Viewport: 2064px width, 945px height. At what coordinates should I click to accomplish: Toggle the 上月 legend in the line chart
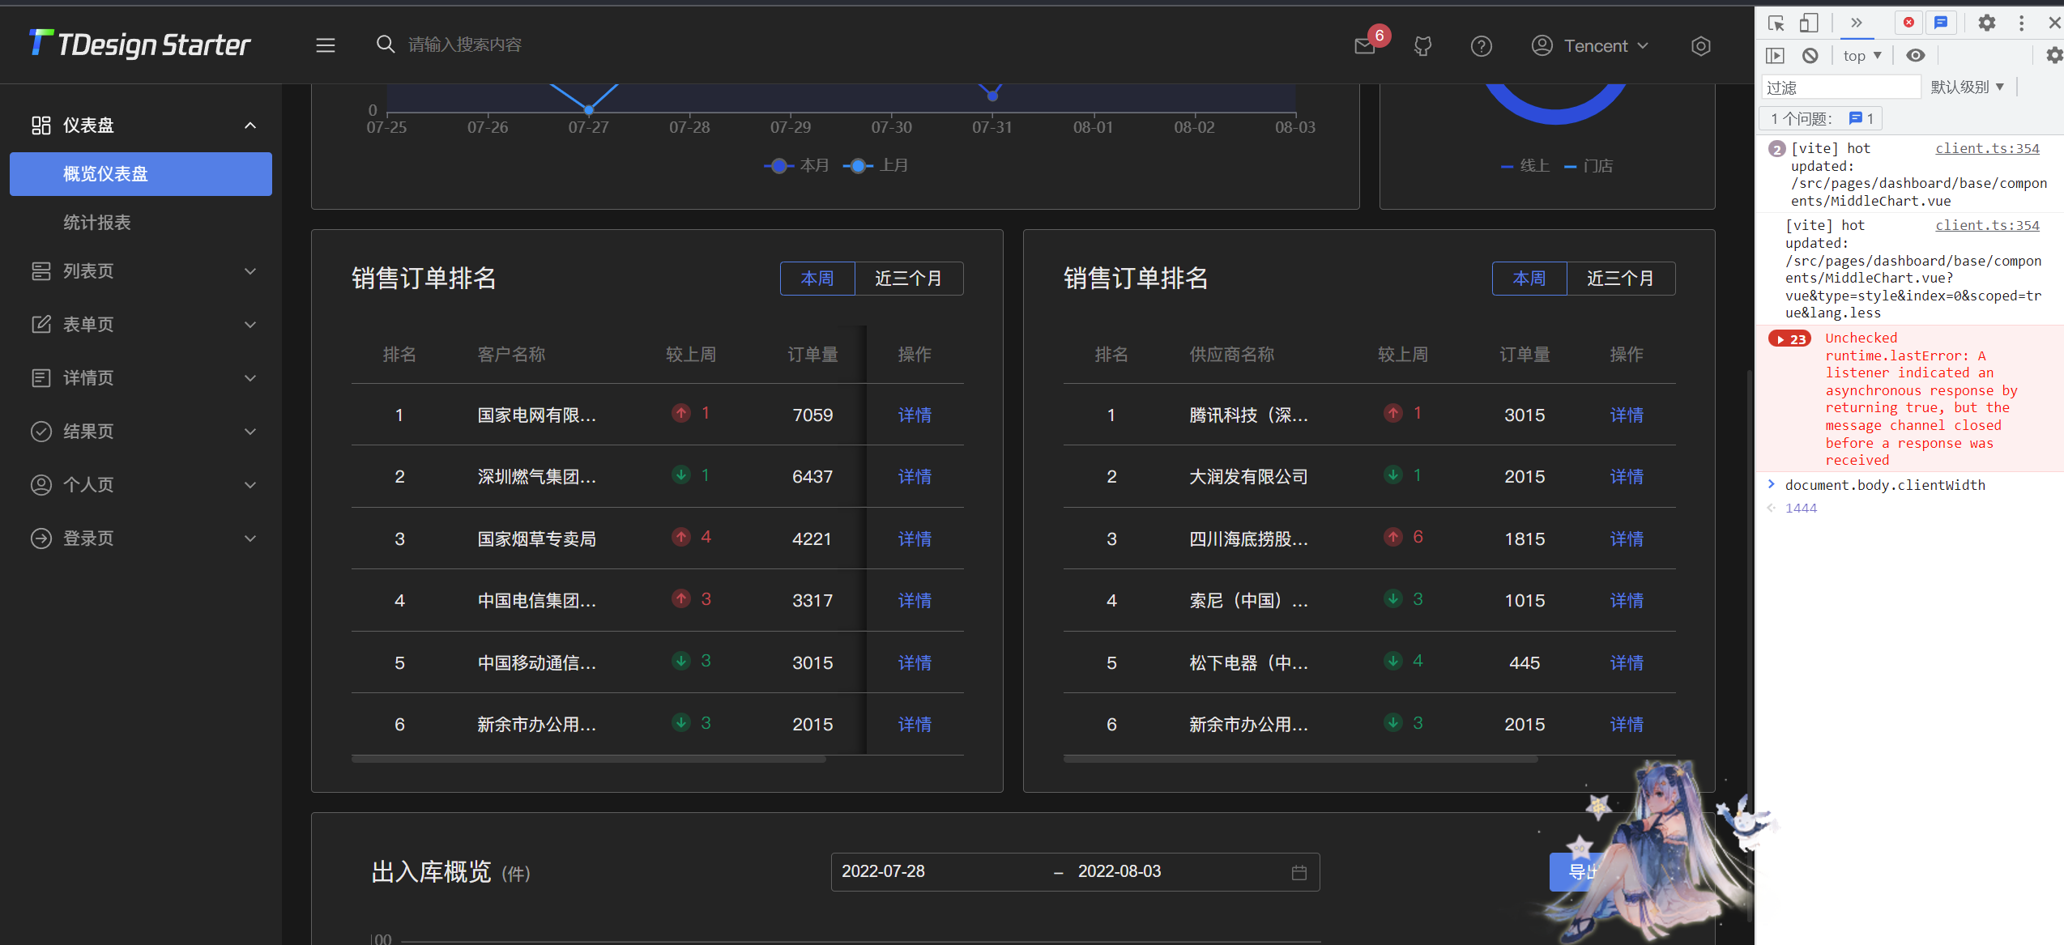pos(876,165)
